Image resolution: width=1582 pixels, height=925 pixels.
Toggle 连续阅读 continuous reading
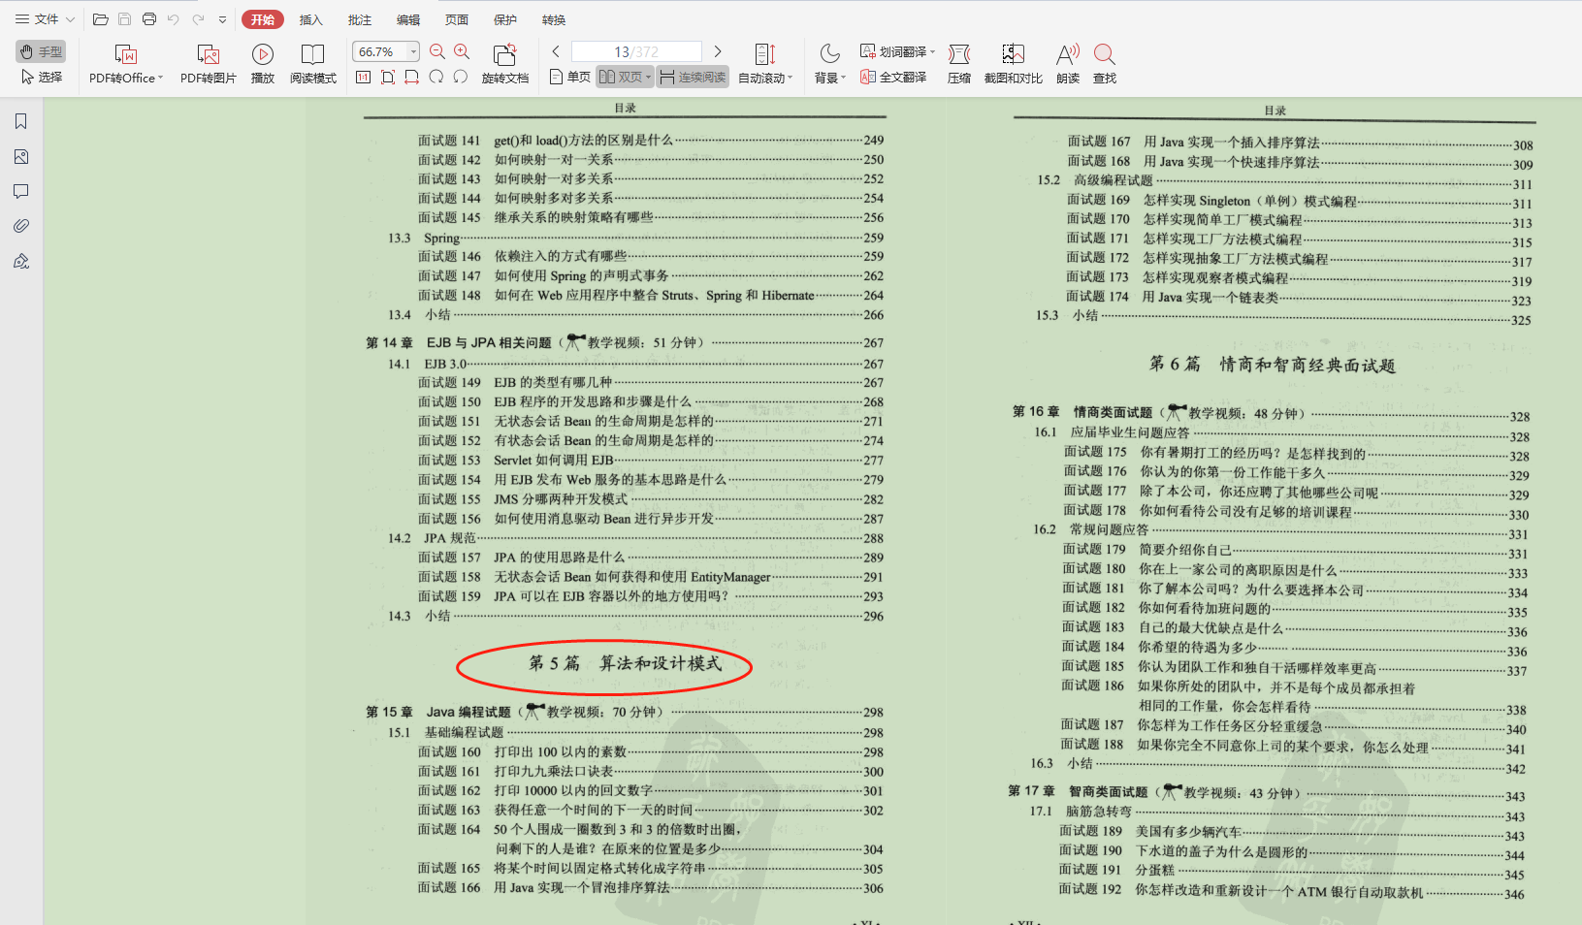coord(693,77)
